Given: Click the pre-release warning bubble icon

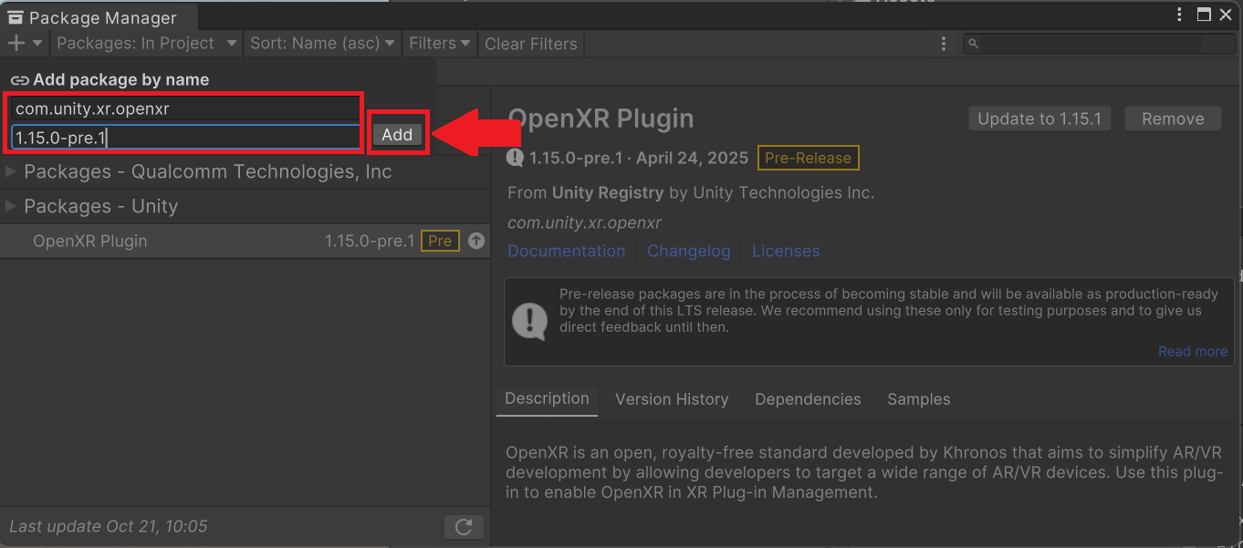Looking at the screenshot, I should tap(529, 321).
